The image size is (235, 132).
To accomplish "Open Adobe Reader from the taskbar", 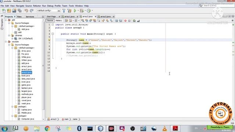I will click(x=175, y=128).
